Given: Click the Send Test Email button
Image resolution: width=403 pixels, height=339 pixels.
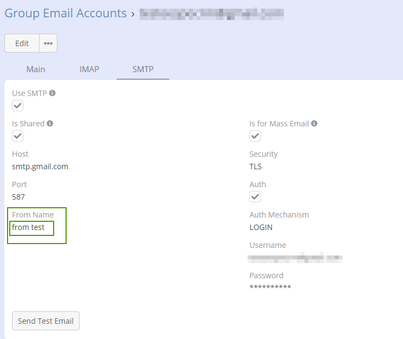Looking at the screenshot, I should (x=45, y=321).
